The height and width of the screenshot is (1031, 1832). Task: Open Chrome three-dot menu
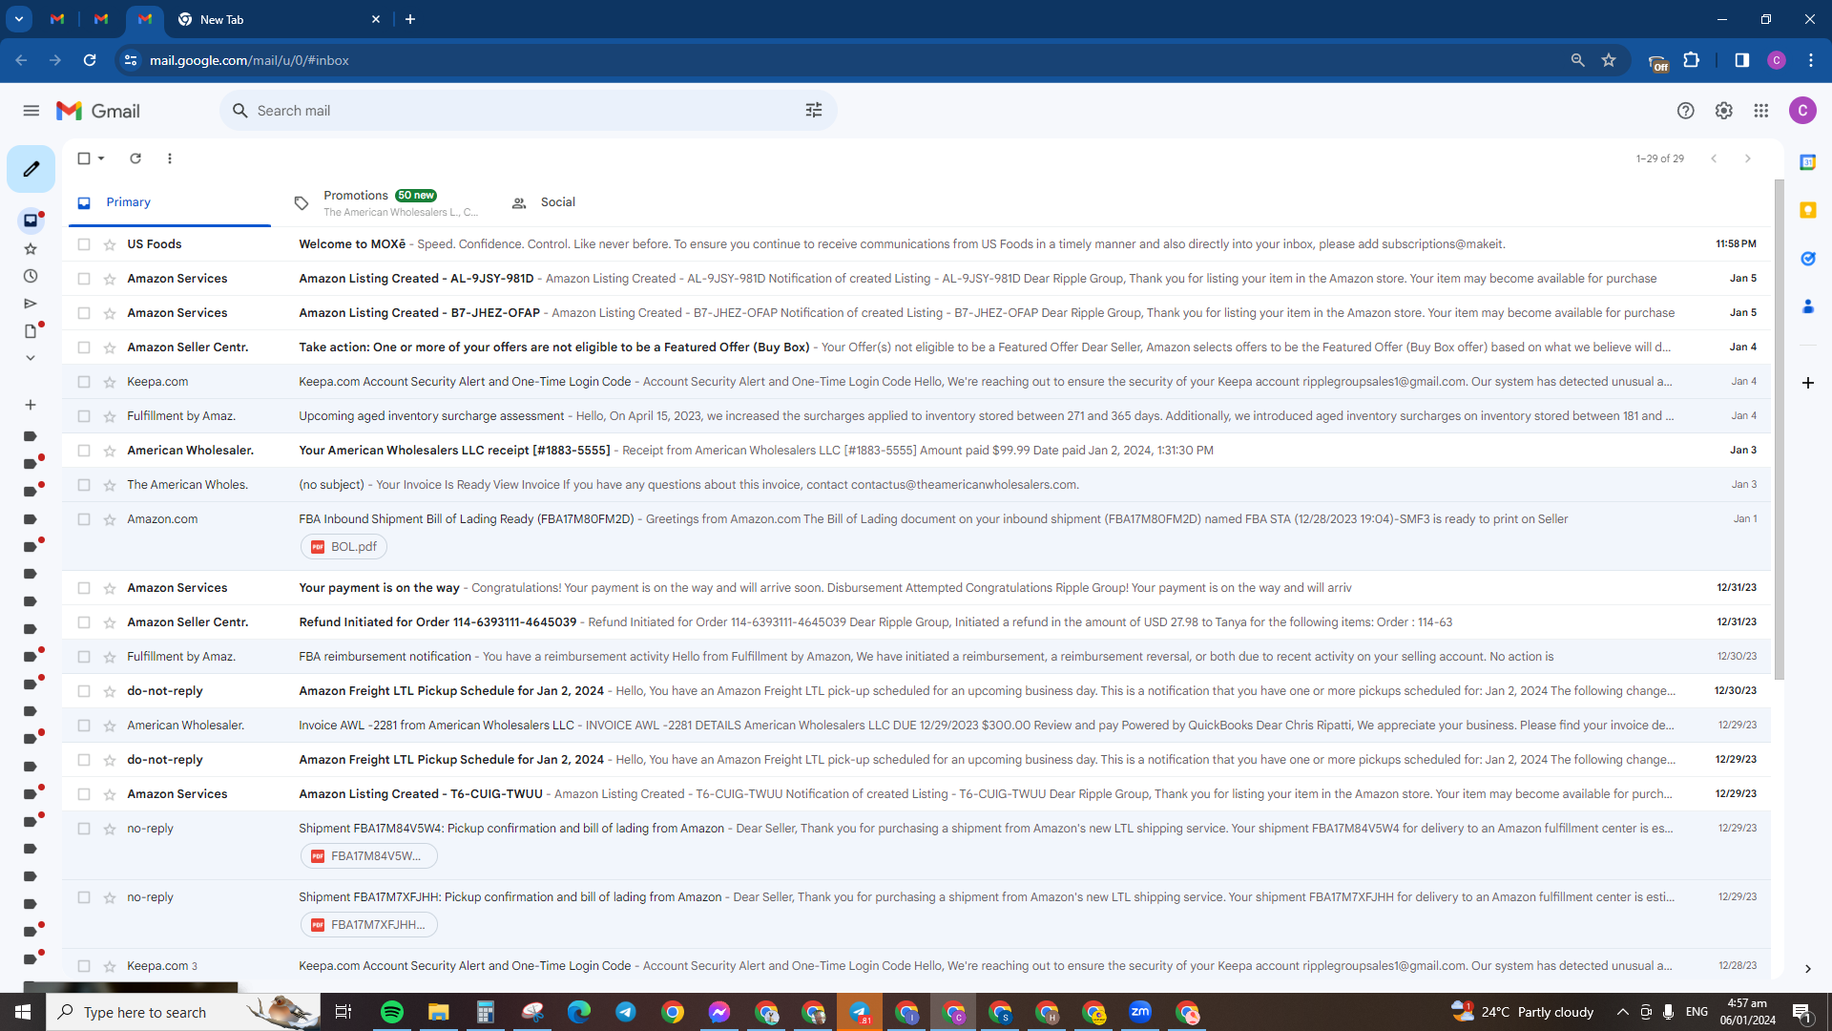[x=1811, y=60]
